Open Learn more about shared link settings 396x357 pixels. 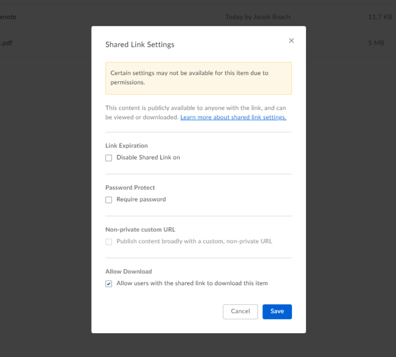pos(233,117)
